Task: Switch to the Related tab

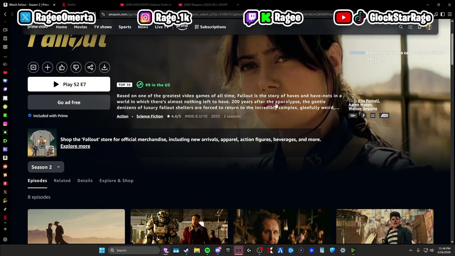Action: (x=62, y=181)
